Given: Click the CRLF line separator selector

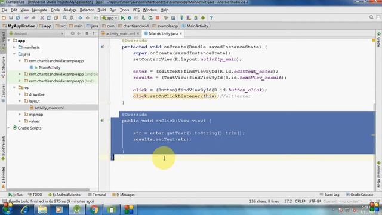Looking at the screenshot, I should (300, 201).
